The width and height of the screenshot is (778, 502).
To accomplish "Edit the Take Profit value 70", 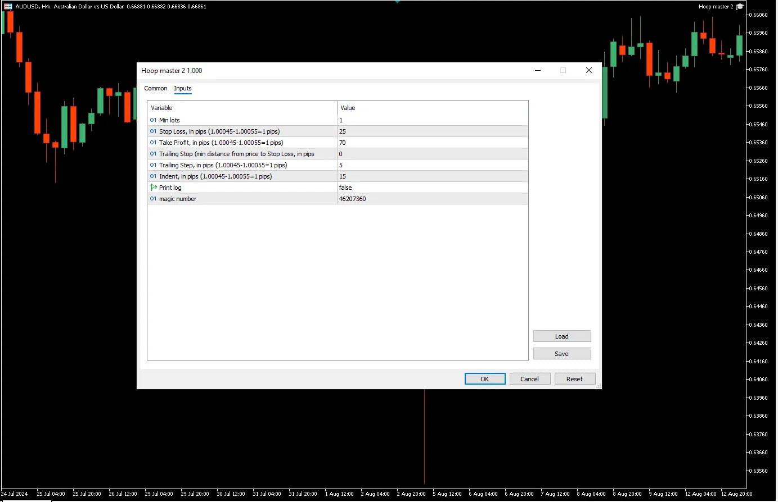I will coord(343,143).
